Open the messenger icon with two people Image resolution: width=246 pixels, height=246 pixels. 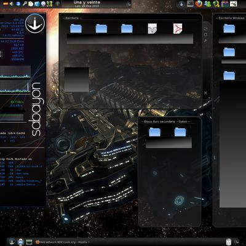tap(207, 4)
